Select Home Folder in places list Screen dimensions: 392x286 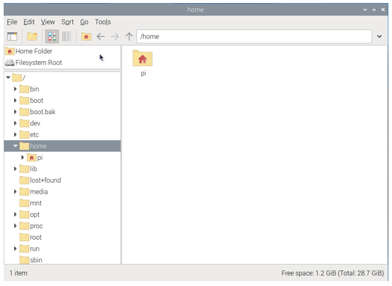33,51
